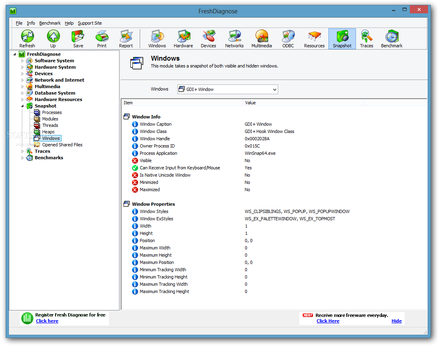Open the Support Site menu
The height and width of the screenshot is (346, 439).
(90, 23)
